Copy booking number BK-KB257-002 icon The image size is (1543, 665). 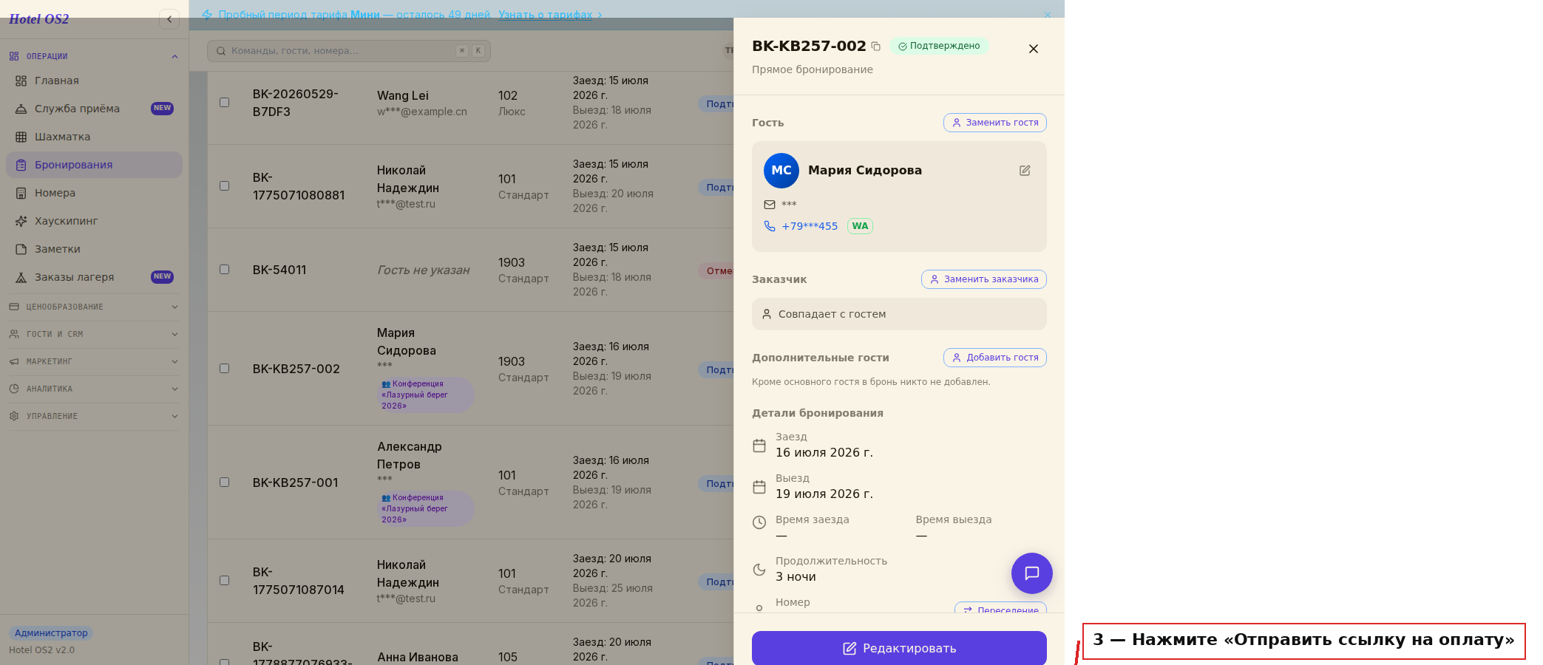click(876, 47)
